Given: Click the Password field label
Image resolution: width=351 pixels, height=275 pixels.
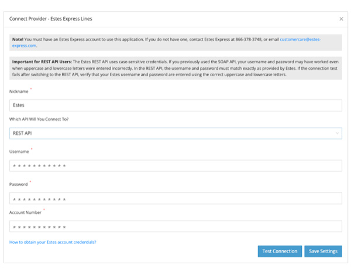Looking at the screenshot, I should click(18, 184).
